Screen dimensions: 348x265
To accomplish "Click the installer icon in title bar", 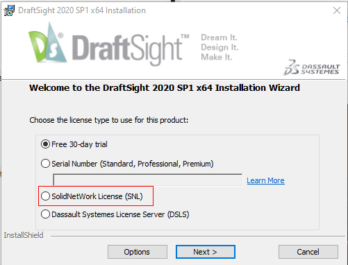I will tap(9, 10).
